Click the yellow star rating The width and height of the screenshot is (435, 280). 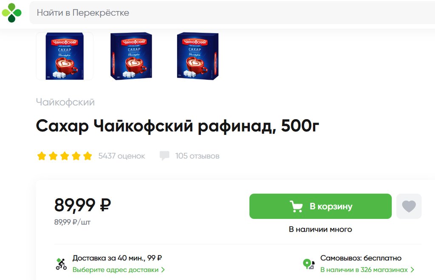click(x=65, y=156)
